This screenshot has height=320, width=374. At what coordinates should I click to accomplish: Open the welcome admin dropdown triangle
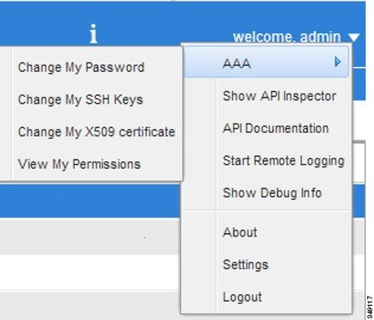[x=354, y=38]
